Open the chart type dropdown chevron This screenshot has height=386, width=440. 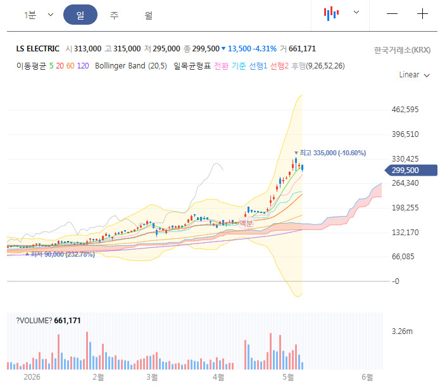coord(356,12)
